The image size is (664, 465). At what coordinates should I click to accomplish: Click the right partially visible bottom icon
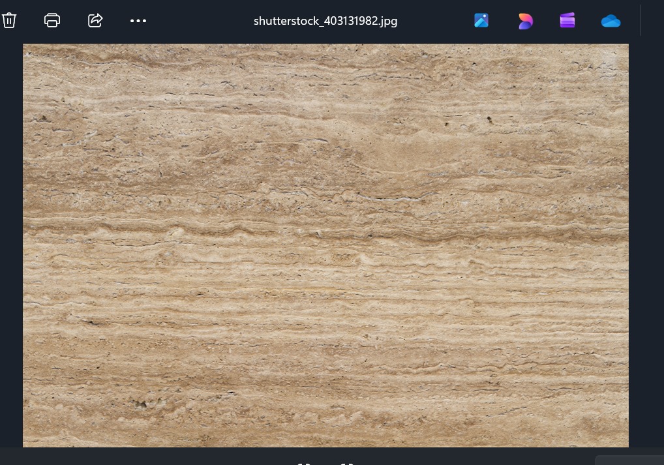tap(347, 463)
